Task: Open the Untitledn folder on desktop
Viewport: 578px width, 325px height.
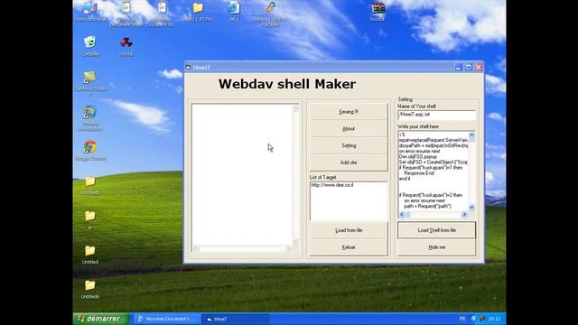Action: click(90, 290)
